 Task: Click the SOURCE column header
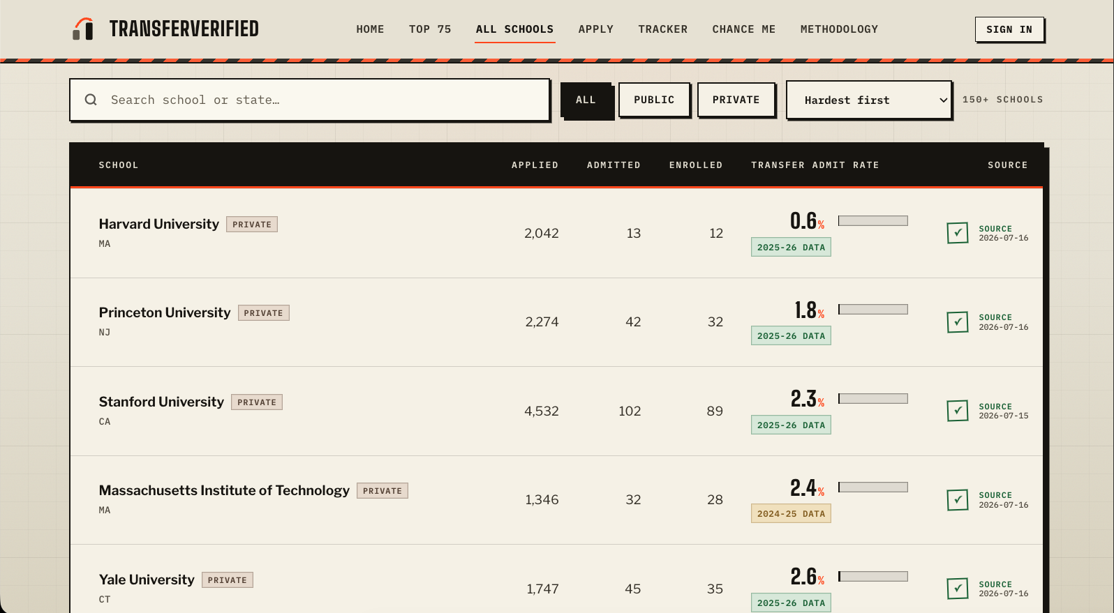(1008, 165)
